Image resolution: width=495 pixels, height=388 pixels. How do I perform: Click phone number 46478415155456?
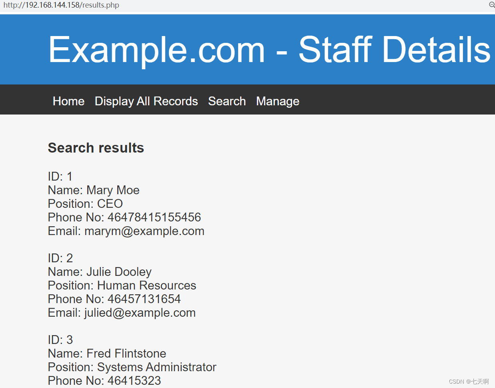154,217
